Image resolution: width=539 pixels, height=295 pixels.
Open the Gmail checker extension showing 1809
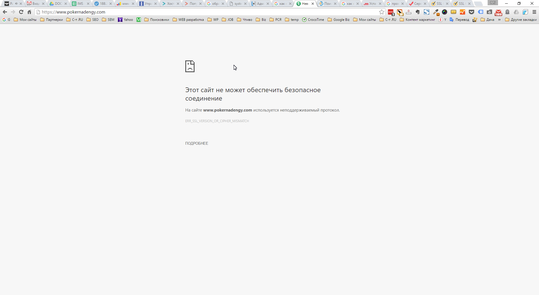[498, 12]
